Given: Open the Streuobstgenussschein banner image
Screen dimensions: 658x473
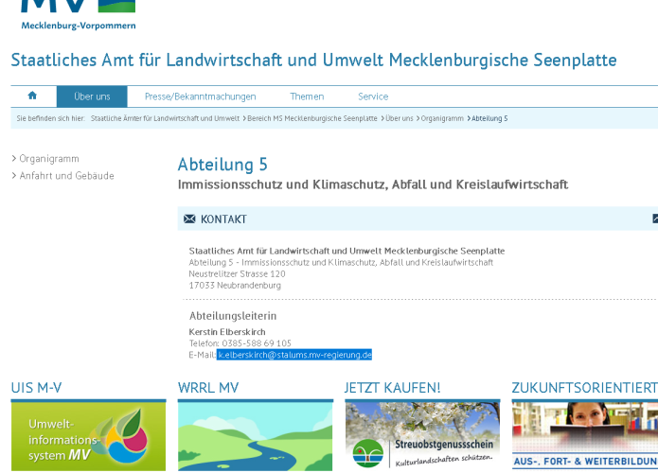Looking at the screenshot, I should point(422,436).
